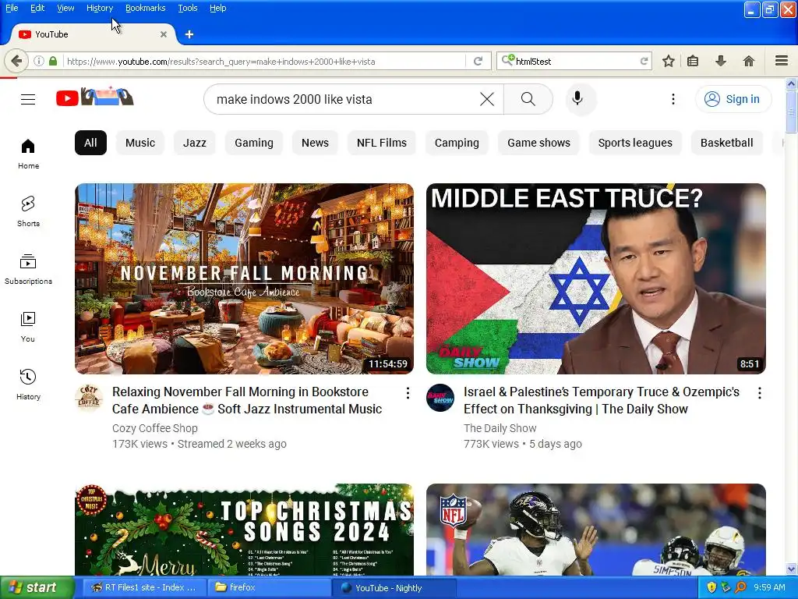This screenshot has height=599, width=798.
Task: Close the YouTube tab
Action: (x=164, y=34)
